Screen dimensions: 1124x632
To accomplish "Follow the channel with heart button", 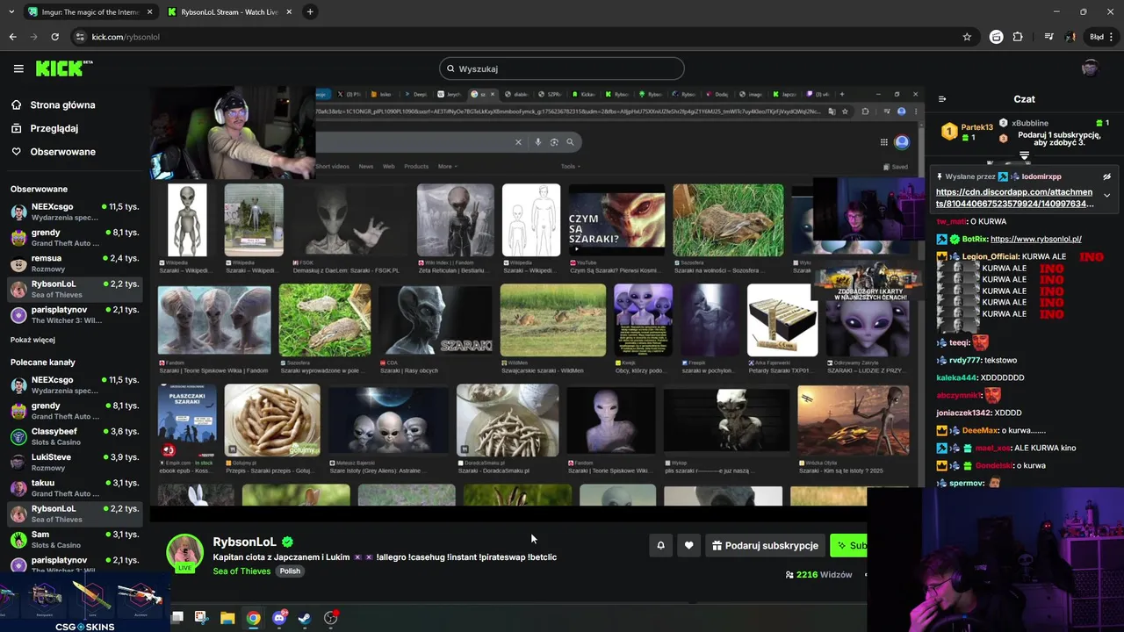I will click(x=688, y=545).
